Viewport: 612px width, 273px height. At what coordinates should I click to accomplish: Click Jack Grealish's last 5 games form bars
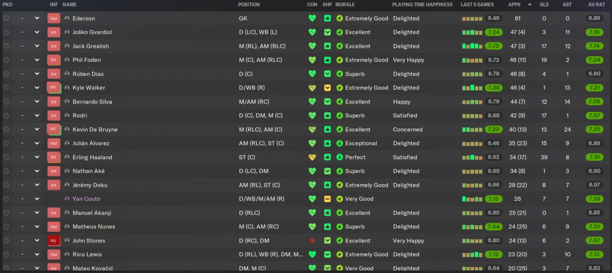[472, 46]
